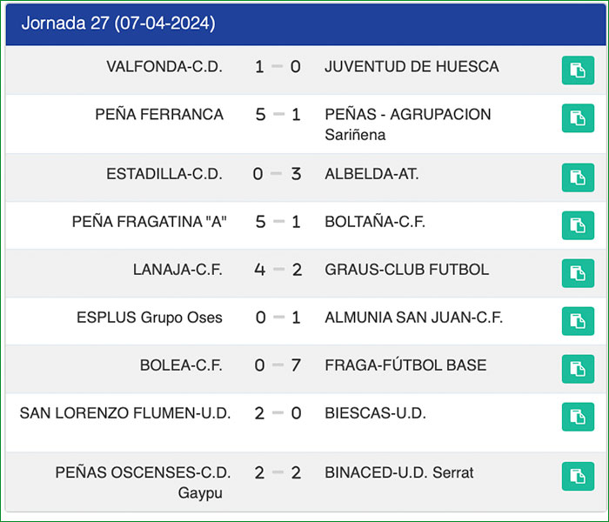Open match report icon for Valfonda vs Juventud de Huesca

(577, 70)
